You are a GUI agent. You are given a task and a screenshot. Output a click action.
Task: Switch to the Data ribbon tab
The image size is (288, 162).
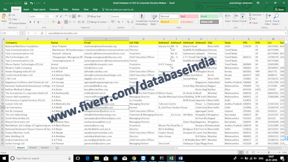[65, 9]
